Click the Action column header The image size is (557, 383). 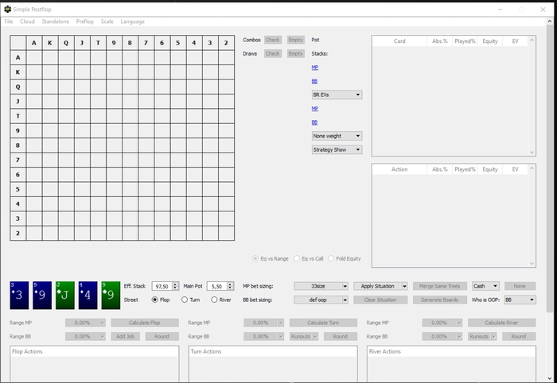click(399, 169)
